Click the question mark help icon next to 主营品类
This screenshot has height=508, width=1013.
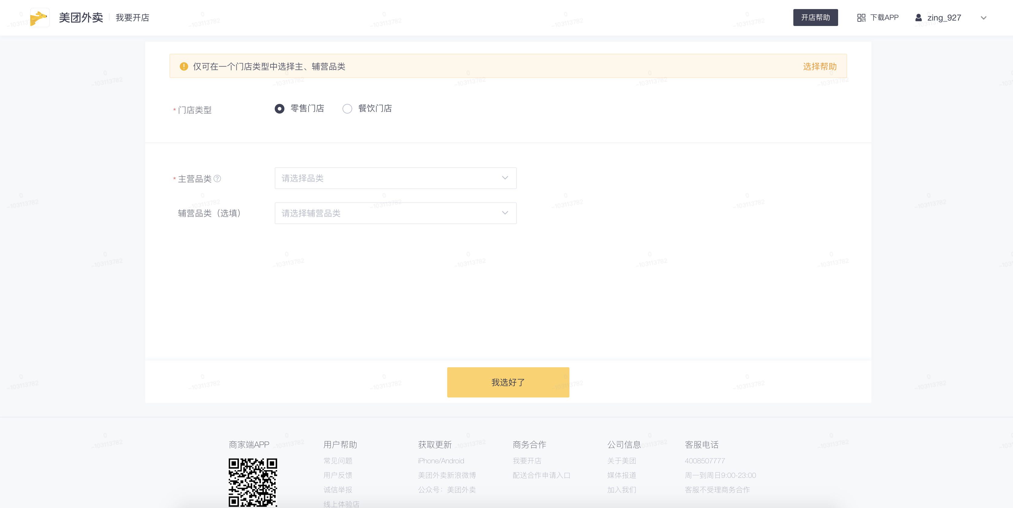217,178
